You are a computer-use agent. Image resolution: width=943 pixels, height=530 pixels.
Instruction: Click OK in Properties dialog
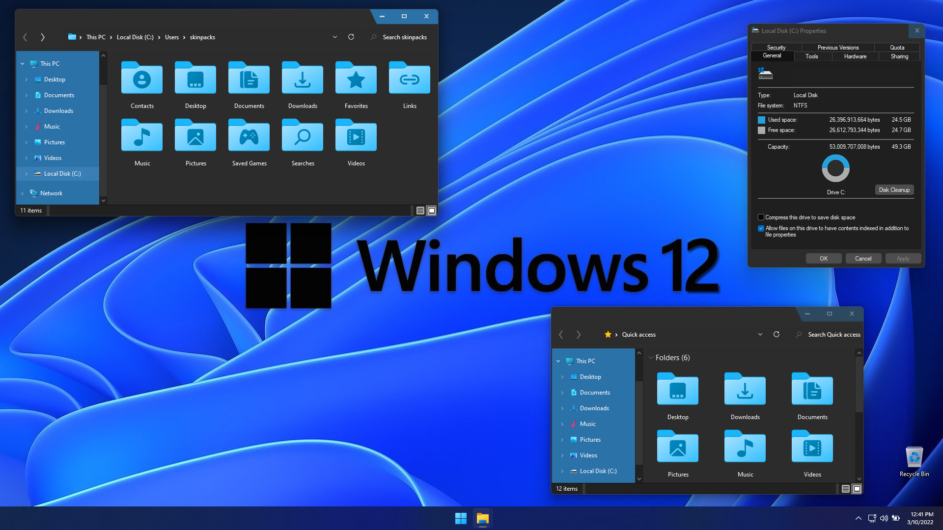824,259
